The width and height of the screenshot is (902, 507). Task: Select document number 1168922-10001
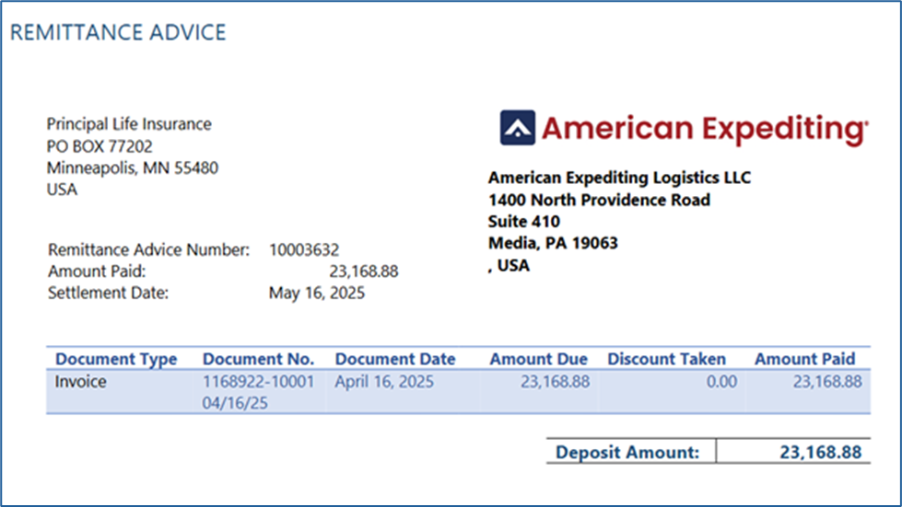pyautogui.click(x=258, y=382)
